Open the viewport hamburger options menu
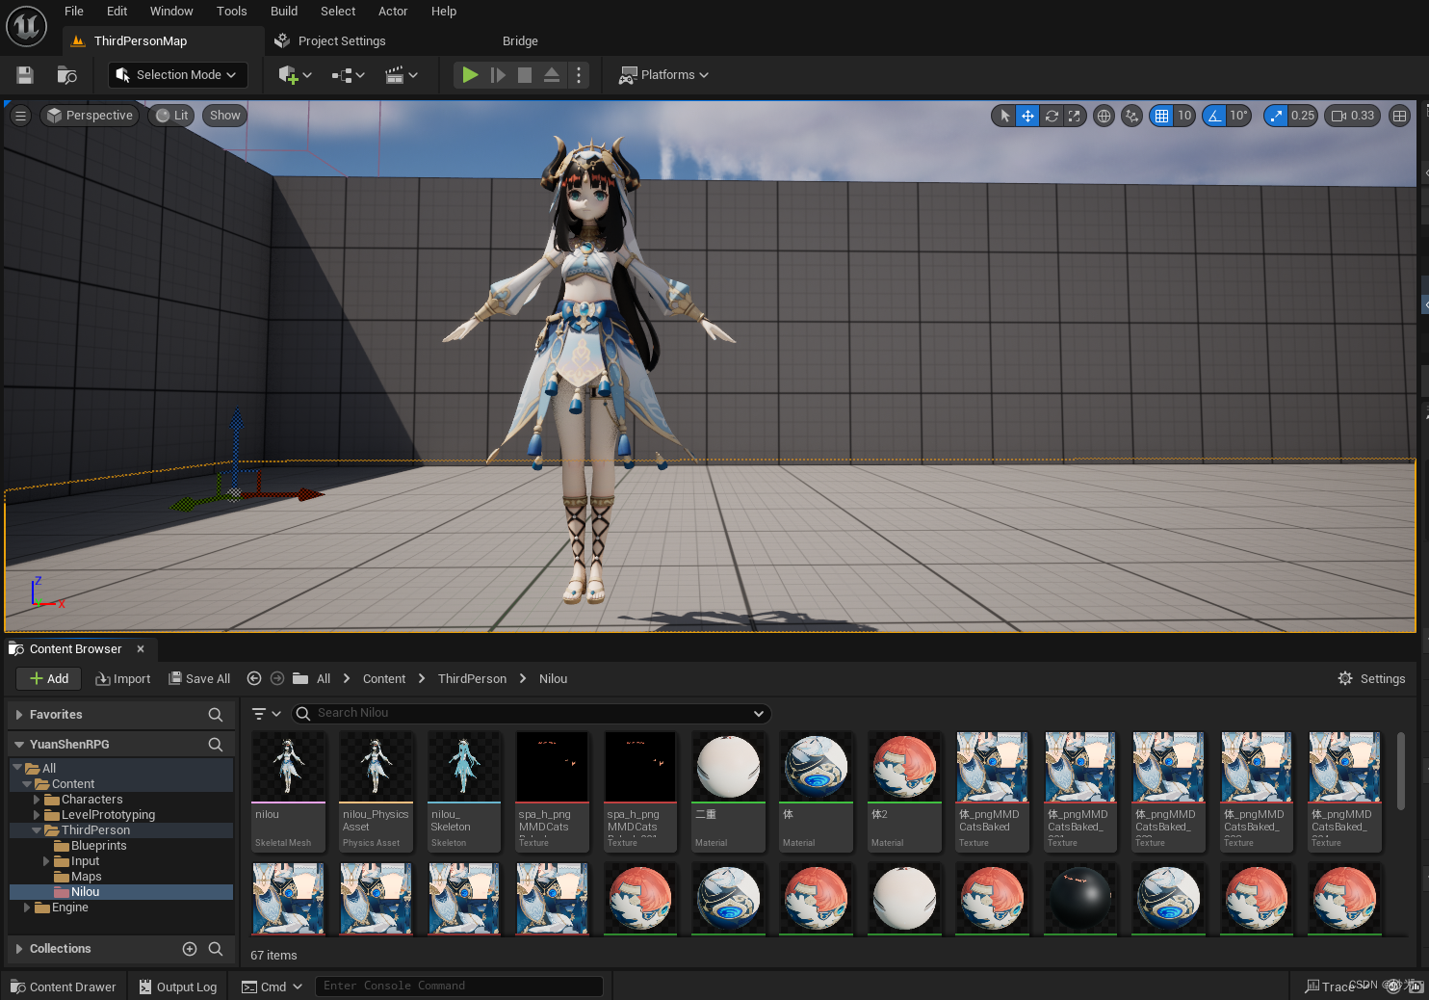Image resolution: width=1429 pixels, height=1000 pixels. point(20,116)
